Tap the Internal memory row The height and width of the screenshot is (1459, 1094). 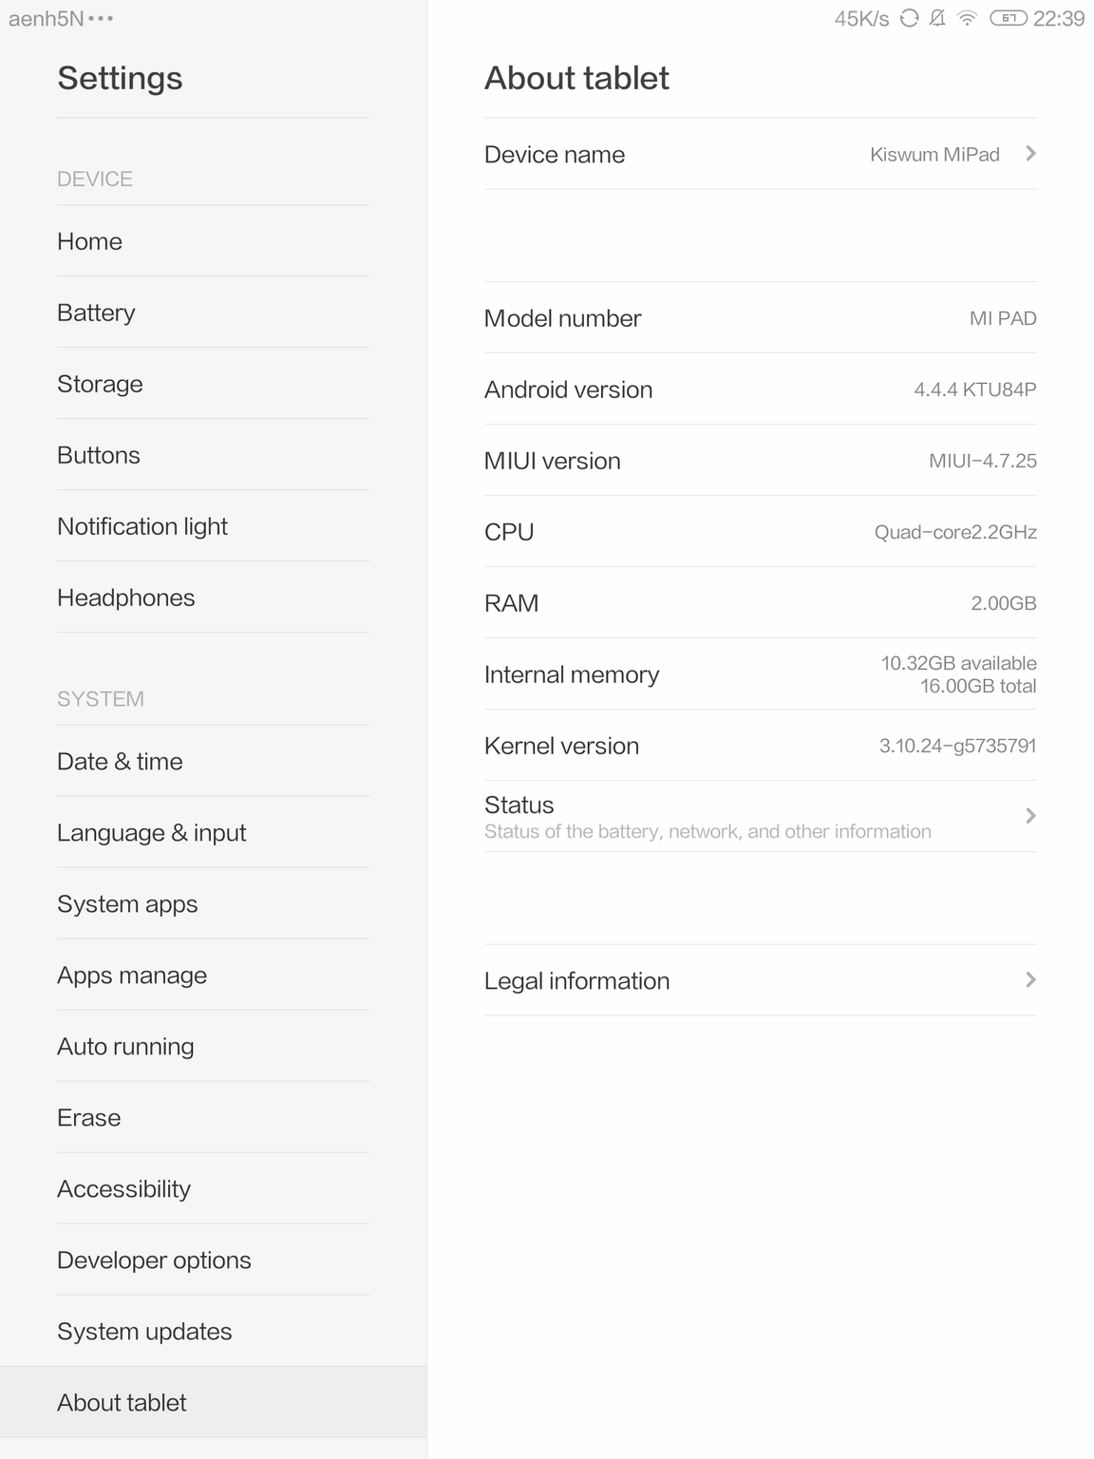760,674
